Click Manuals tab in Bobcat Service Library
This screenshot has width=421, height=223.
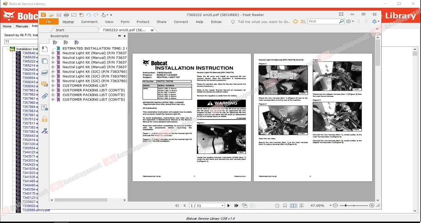pos(22,26)
